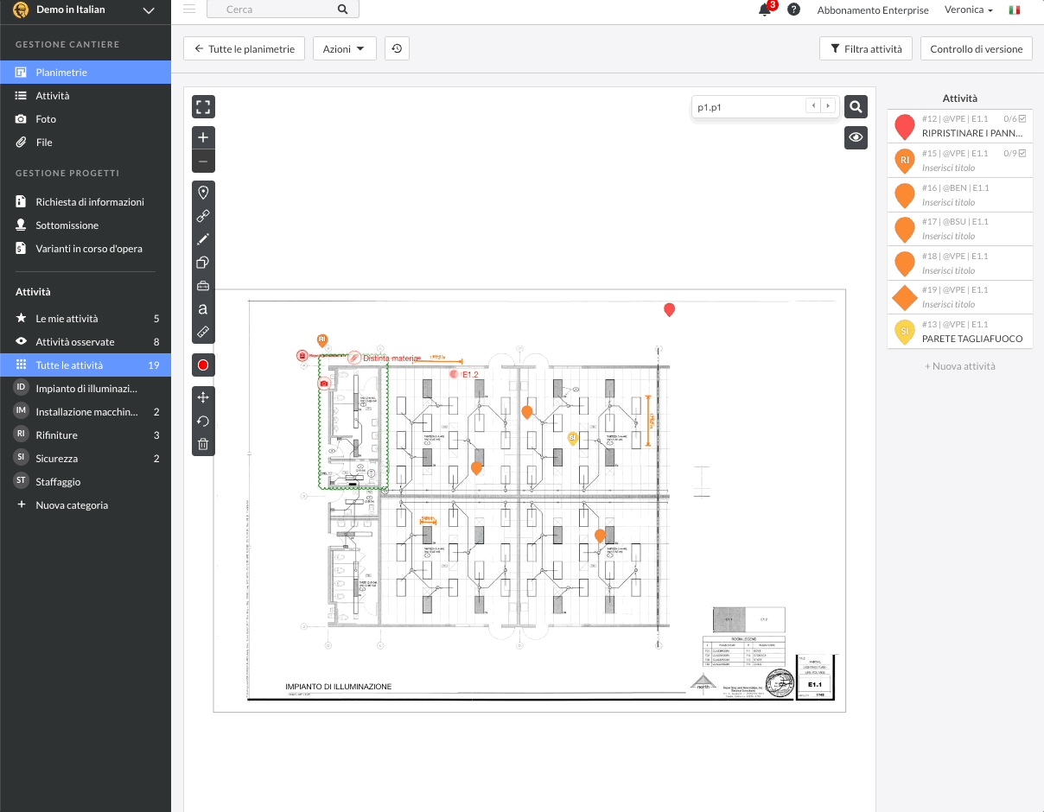Pick the red color swatch
The height and width of the screenshot is (812, 1044).
click(203, 365)
